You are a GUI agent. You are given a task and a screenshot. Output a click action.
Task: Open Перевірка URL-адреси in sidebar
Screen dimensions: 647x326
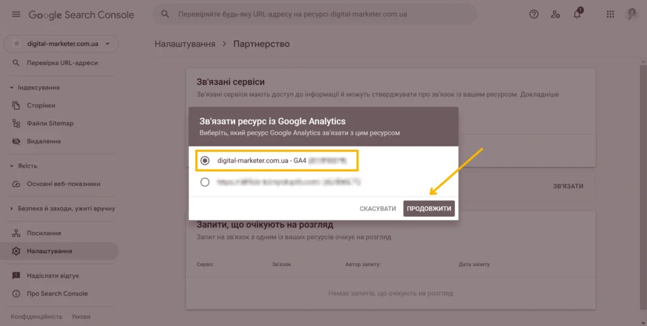tap(63, 63)
